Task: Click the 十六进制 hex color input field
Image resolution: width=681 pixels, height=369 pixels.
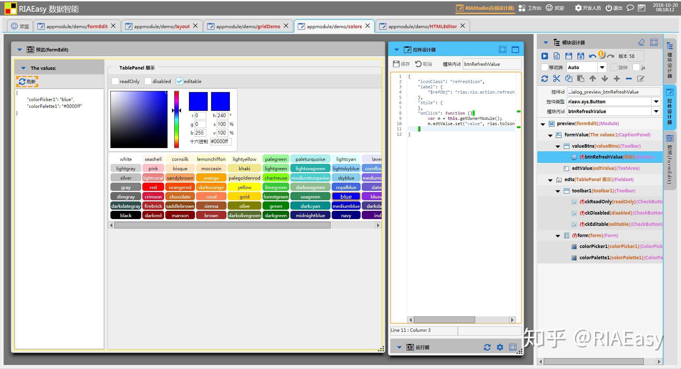Action: pos(220,142)
